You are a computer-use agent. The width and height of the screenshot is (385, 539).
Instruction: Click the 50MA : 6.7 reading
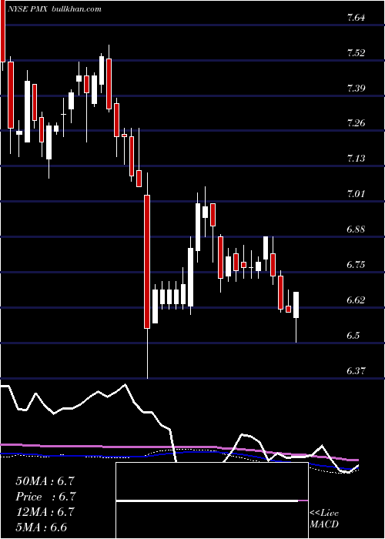(45, 481)
